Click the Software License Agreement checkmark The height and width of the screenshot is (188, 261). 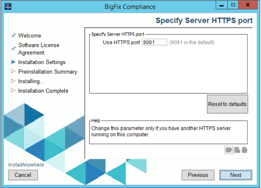(x=13, y=49)
